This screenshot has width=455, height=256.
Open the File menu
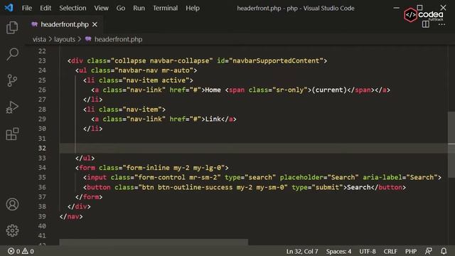(27, 8)
